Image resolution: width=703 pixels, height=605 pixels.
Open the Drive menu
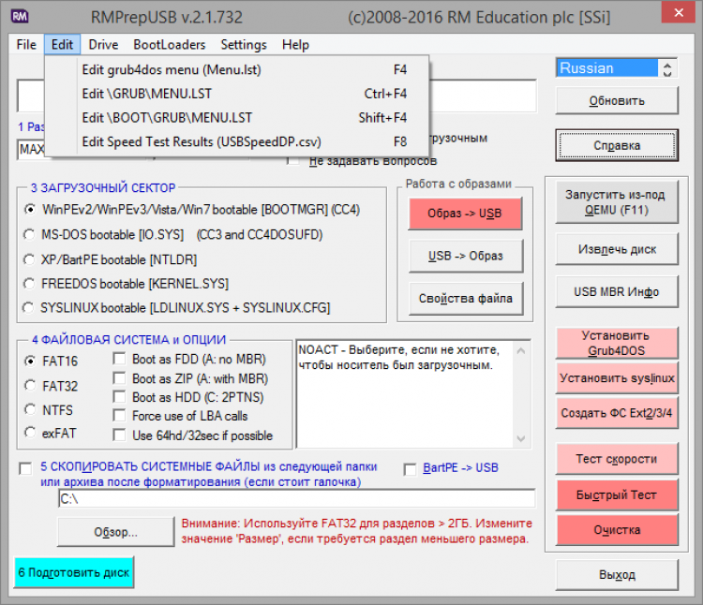[103, 45]
